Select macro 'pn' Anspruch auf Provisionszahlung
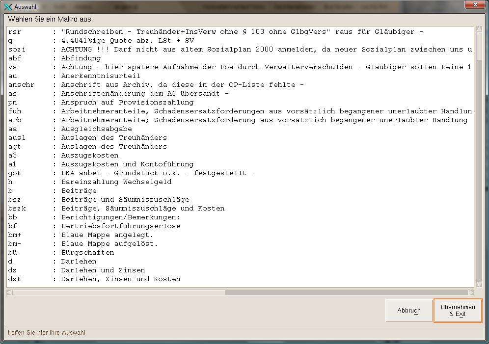489x344 pixels. (240, 102)
